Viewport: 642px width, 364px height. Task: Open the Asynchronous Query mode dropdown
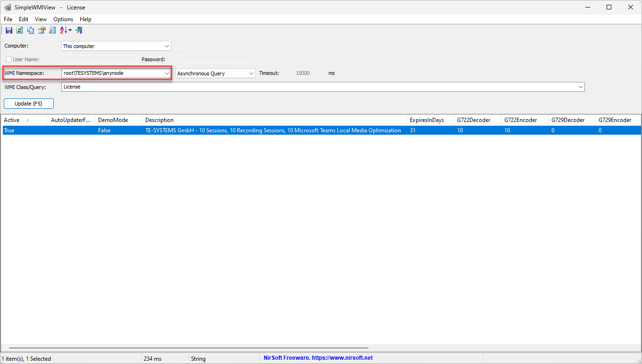251,73
